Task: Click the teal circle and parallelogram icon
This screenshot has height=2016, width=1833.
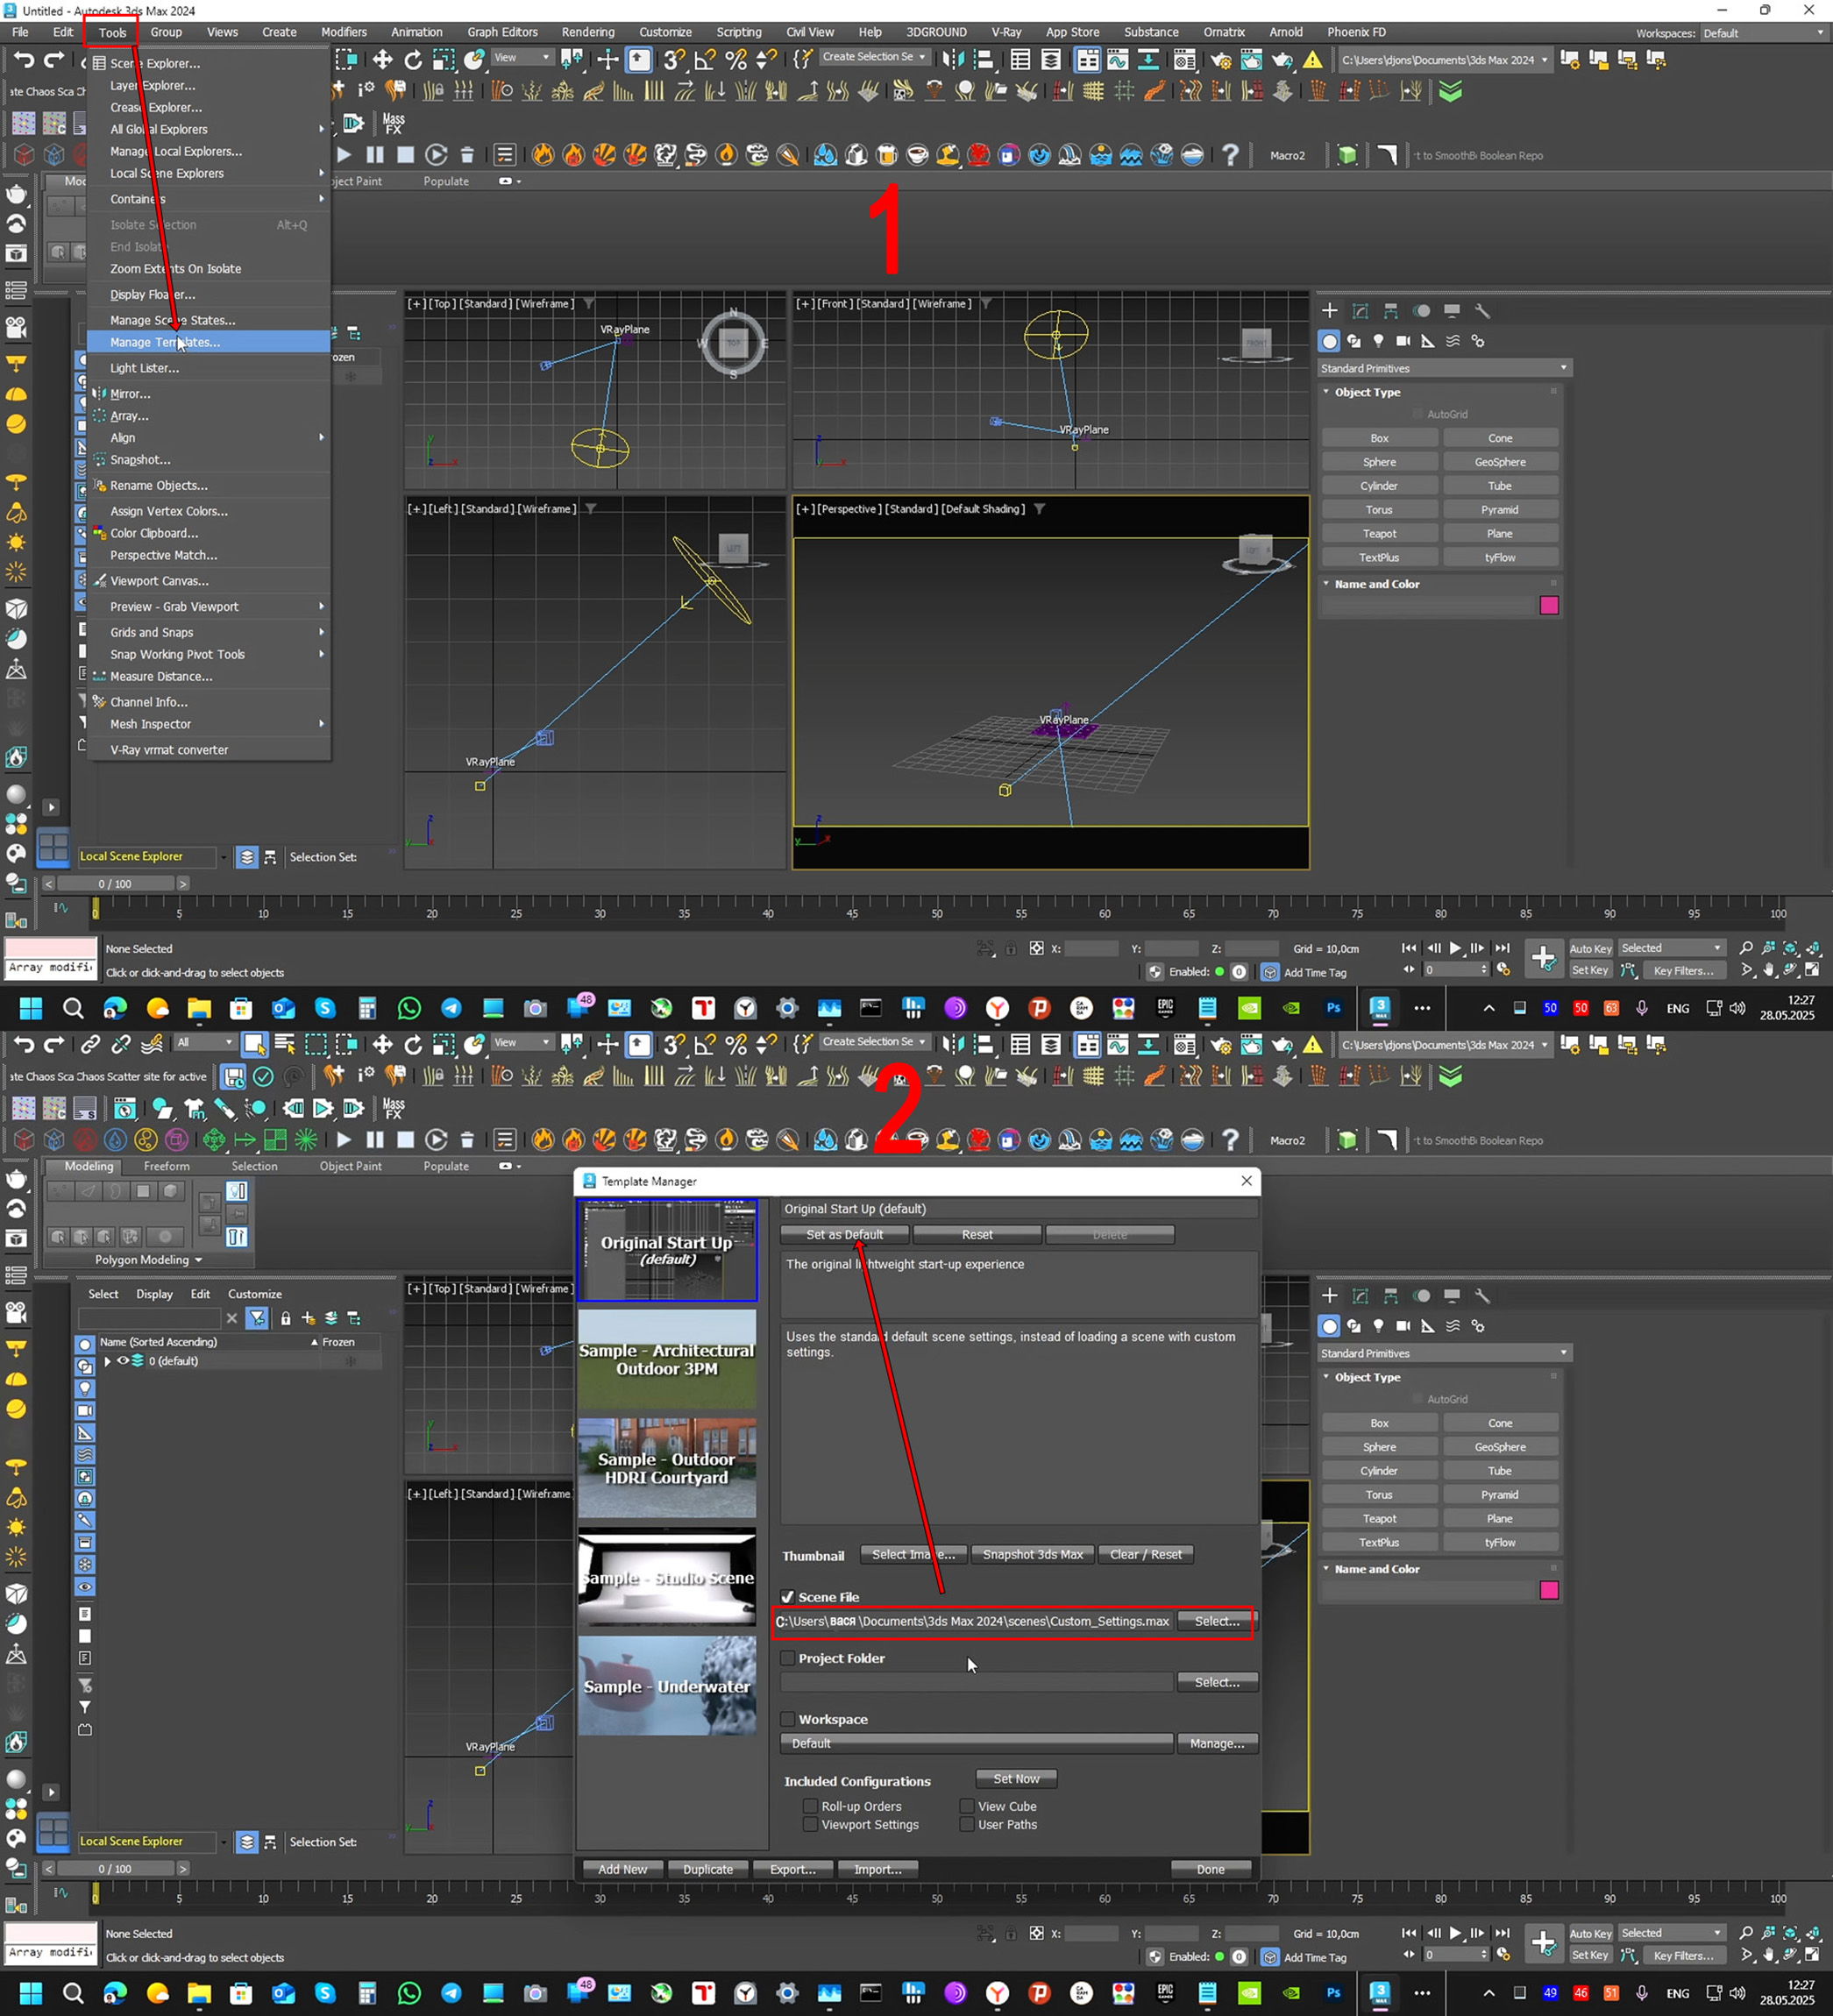Action: [161, 1108]
